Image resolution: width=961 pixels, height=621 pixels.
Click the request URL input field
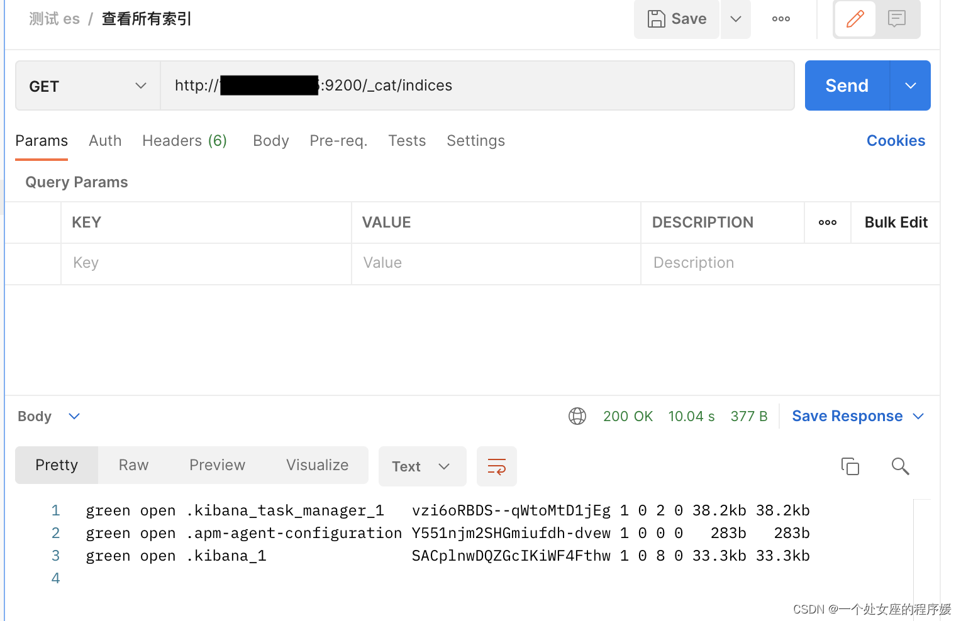477,85
